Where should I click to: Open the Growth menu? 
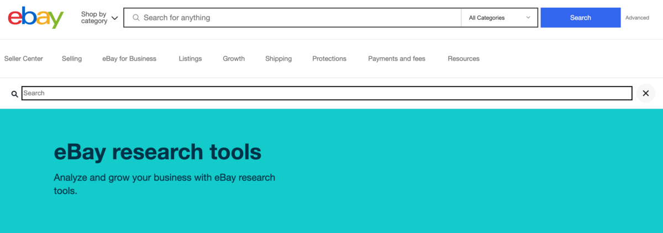[234, 58]
